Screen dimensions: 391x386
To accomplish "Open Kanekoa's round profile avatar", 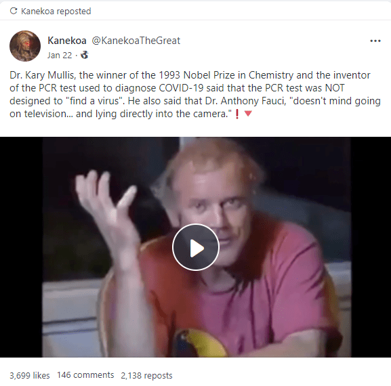I will [25, 46].
